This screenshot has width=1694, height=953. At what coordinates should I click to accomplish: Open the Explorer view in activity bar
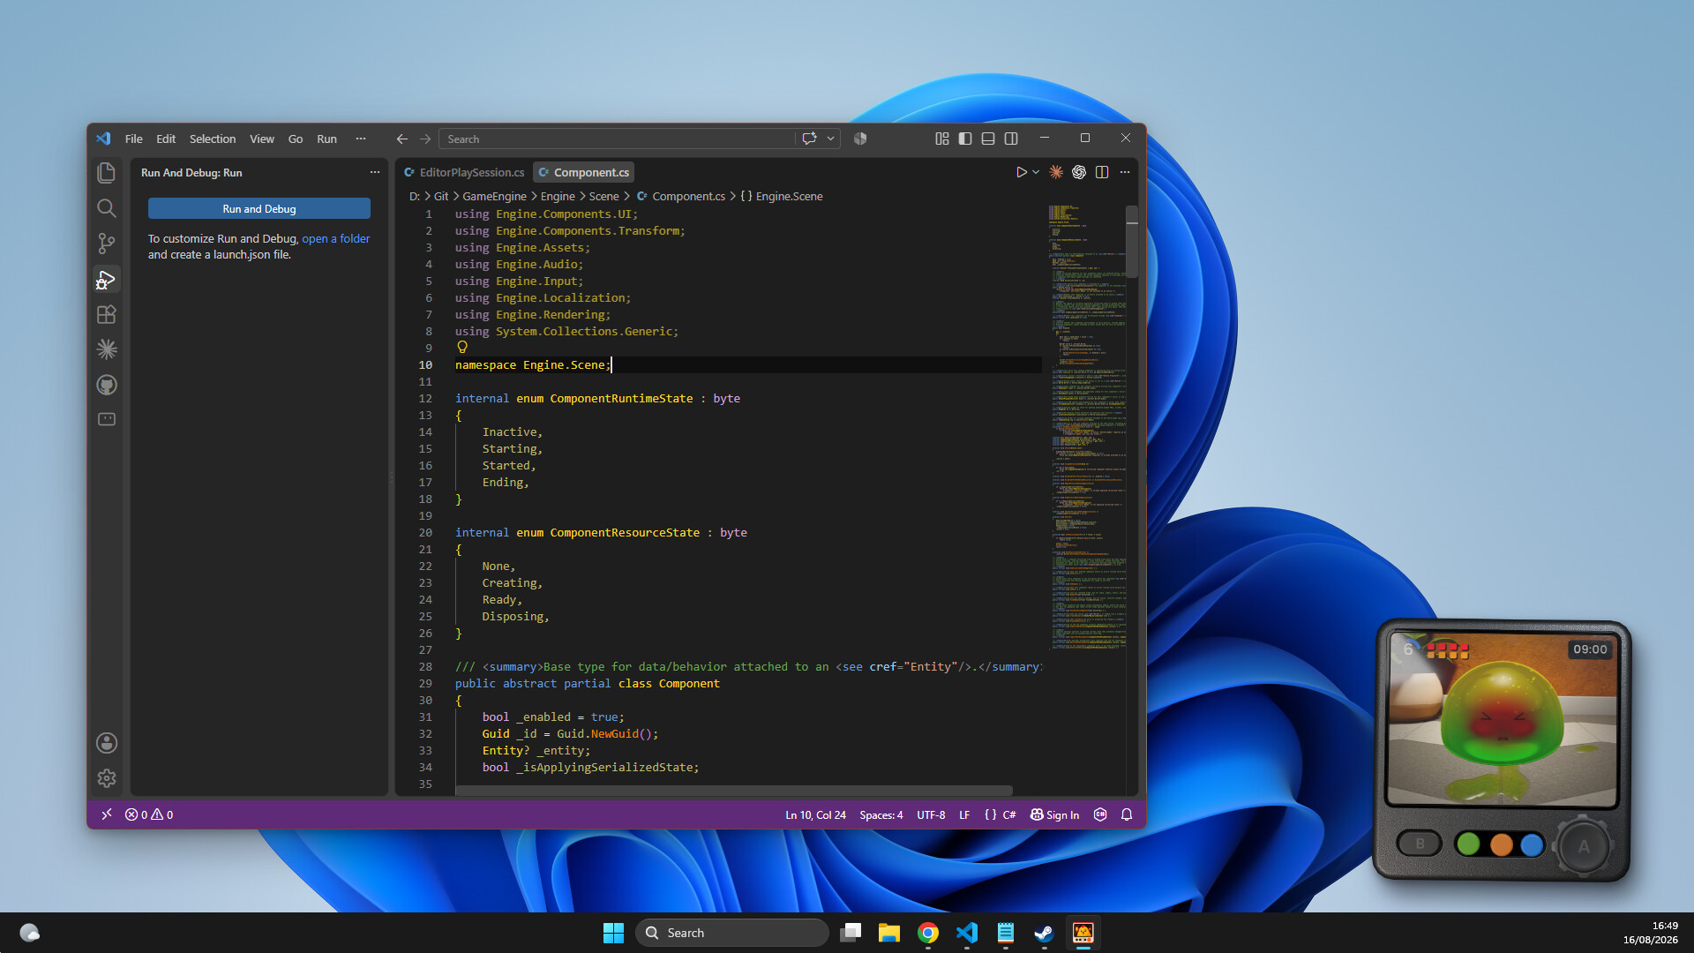tap(107, 173)
